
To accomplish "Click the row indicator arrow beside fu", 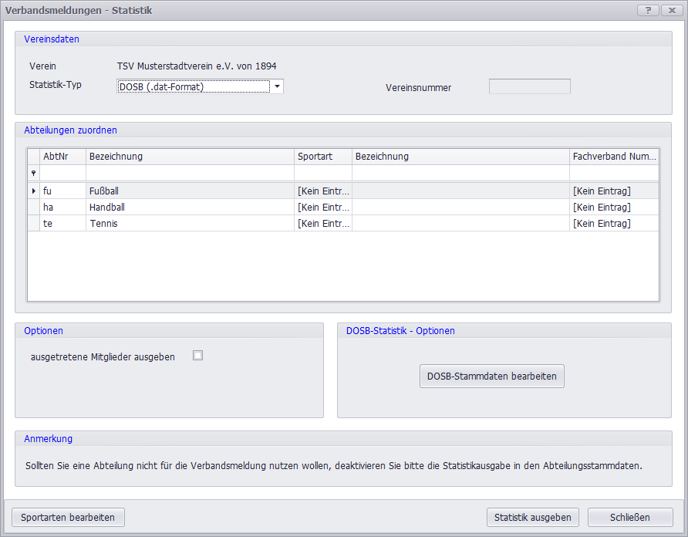I will pos(33,191).
